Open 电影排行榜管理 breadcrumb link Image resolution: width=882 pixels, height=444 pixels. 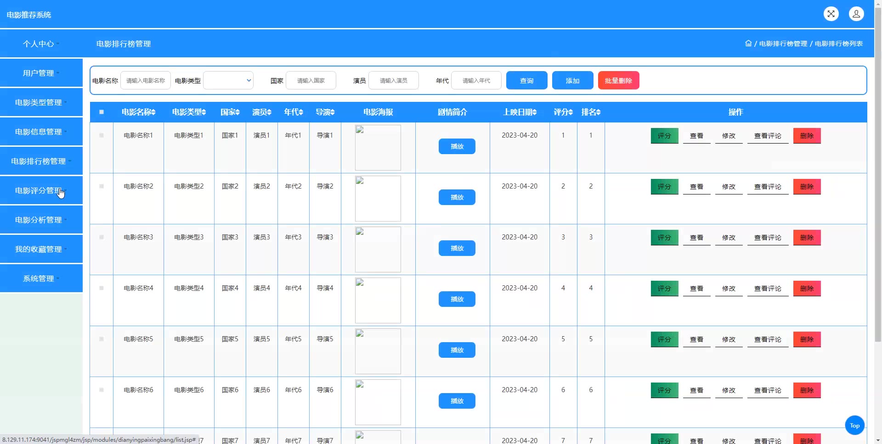pyautogui.click(x=783, y=44)
